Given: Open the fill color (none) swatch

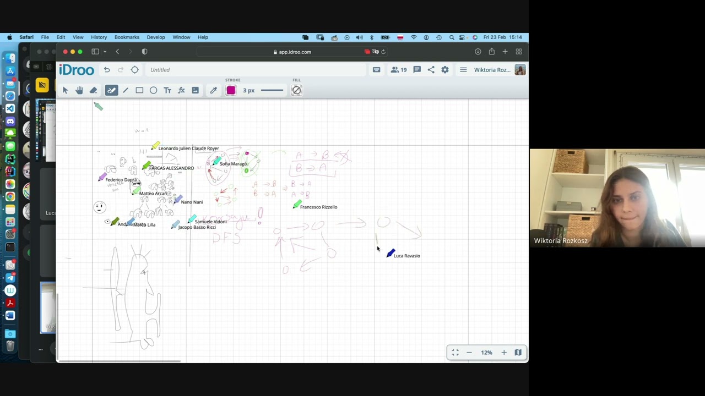Looking at the screenshot, I should click(x=296, y=90).
